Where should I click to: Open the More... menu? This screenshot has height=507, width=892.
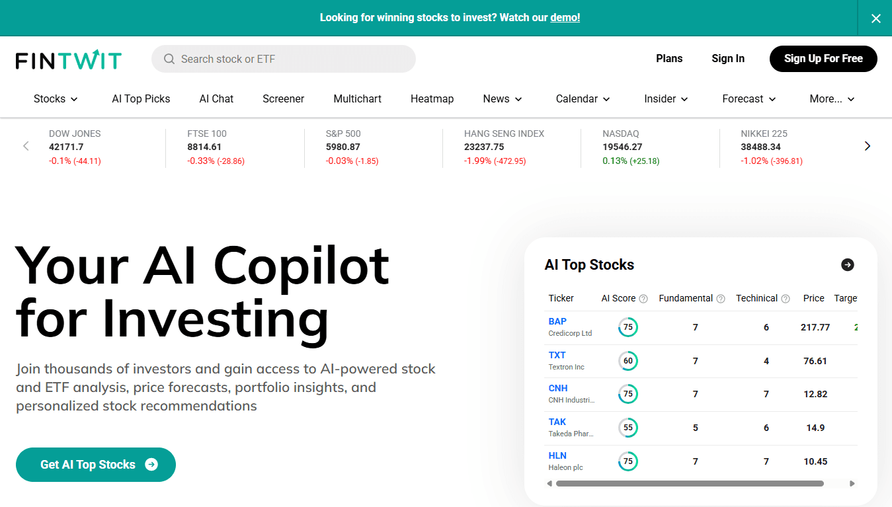[832, 99]
